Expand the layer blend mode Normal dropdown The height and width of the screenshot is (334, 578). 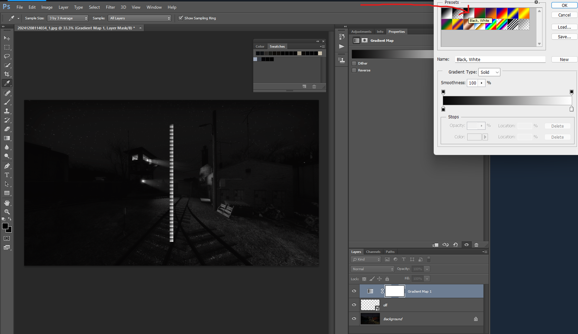(372, 269)
